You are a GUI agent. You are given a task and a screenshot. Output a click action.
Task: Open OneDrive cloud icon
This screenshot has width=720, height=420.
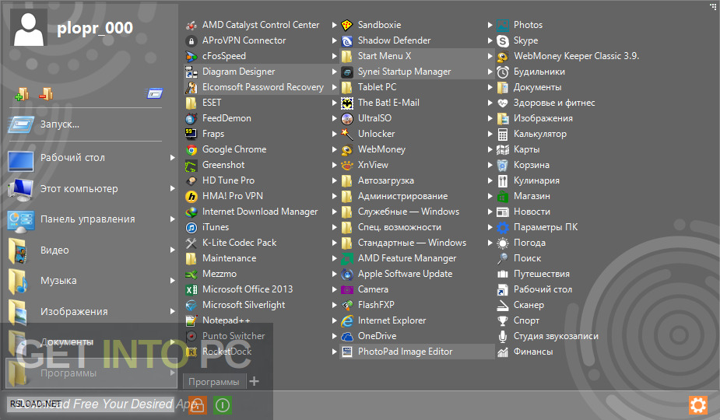347,337
